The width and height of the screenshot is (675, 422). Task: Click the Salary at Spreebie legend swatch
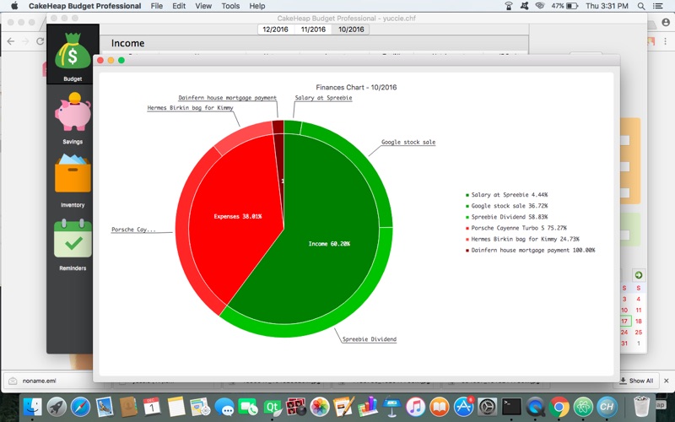pos(467,195)
